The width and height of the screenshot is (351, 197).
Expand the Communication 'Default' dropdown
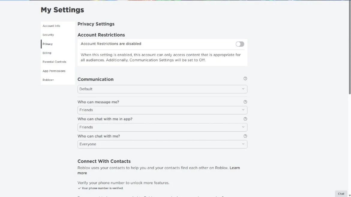point(162,89)
